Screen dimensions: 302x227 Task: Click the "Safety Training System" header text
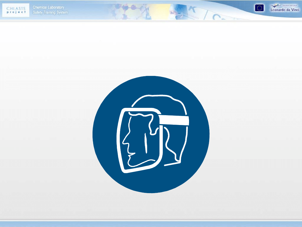coord(50,12)
